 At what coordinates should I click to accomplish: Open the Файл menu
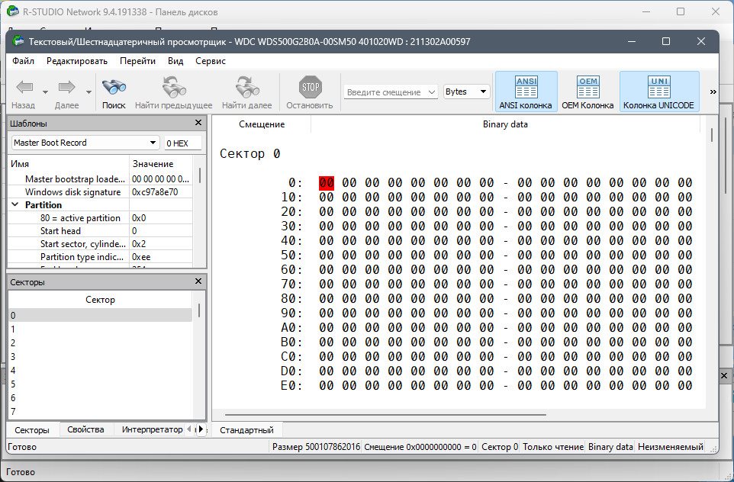[23, 61]
